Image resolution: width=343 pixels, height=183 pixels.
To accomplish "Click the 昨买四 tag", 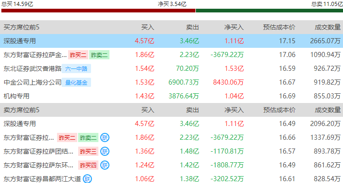I will pyautogui.click(x=88, y=165).
